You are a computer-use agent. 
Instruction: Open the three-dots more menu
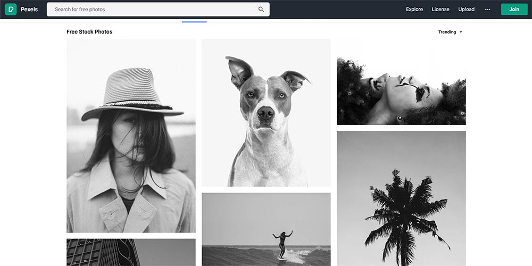tap(487, 10)
